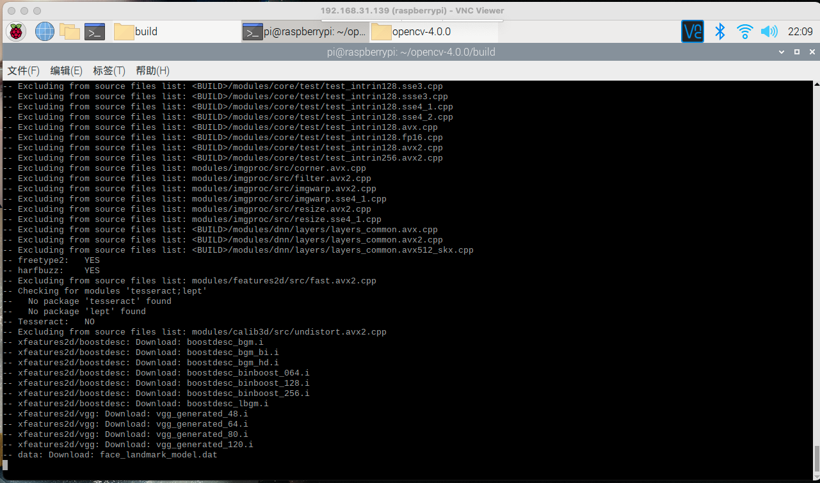Click the 'boostdesc_bgm_bi.i' line
Viewport: 820px width, 483px height.
[x=141, y=352]
